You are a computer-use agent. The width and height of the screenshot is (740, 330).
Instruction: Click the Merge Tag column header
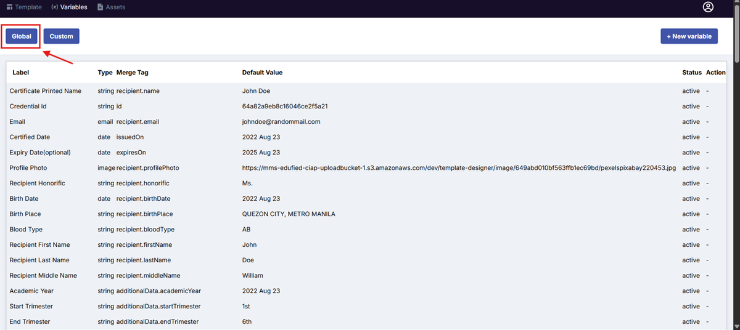pyautogui.click(x=132, y=73)
